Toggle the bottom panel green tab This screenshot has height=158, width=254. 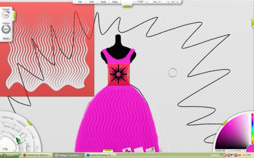108,150
